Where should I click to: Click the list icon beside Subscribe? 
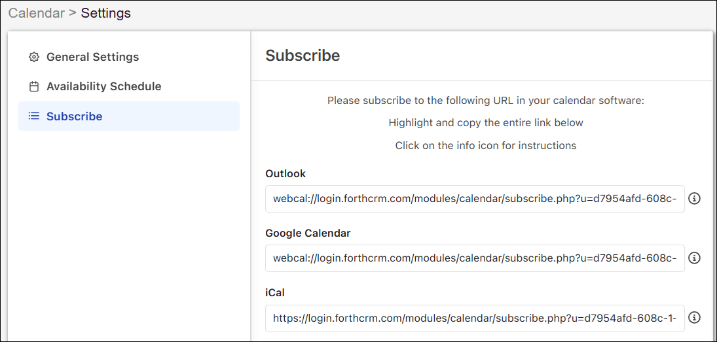tap(34, 116)
